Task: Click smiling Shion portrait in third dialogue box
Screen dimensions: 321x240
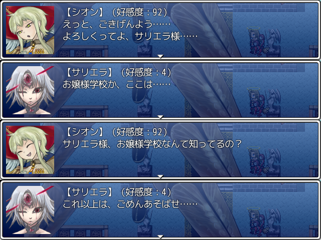Action: tap(30, 150)
